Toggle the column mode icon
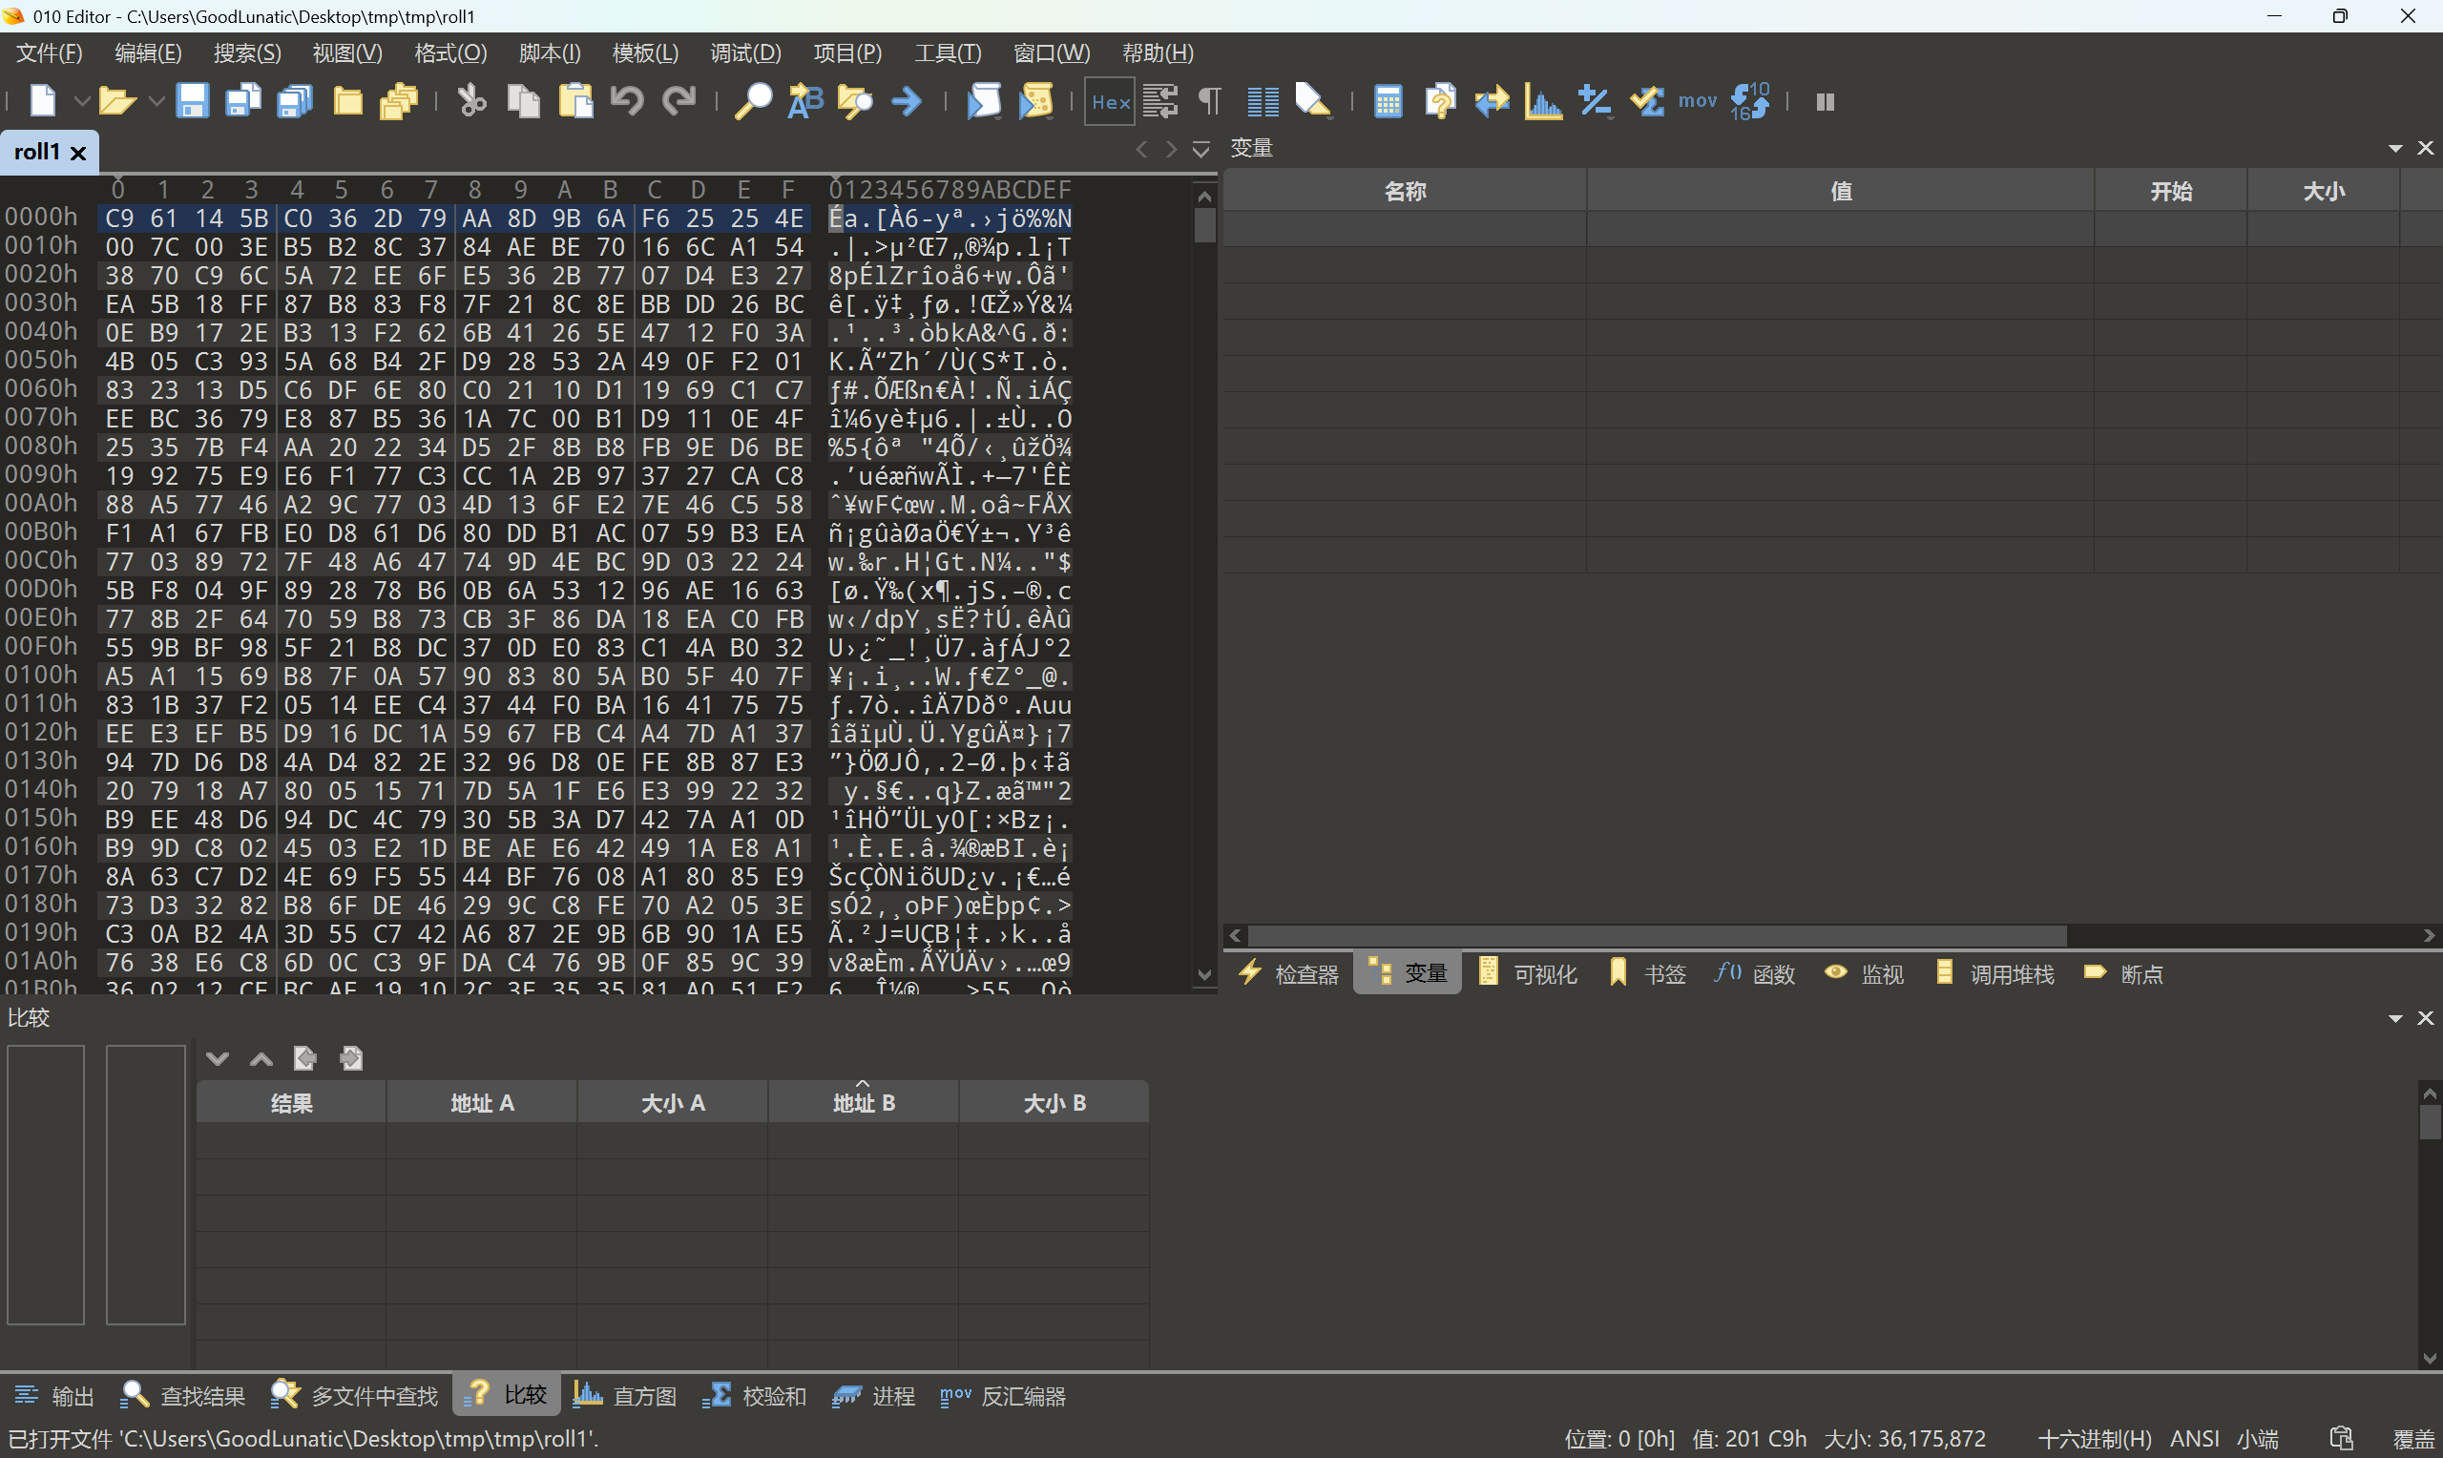The image size is (2443, 1458). click(x=1263, y=101)
